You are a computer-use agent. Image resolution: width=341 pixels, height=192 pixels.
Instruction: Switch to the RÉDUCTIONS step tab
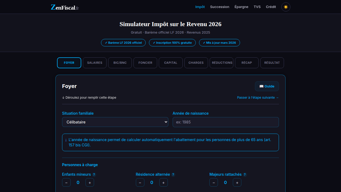click(221, 63)
